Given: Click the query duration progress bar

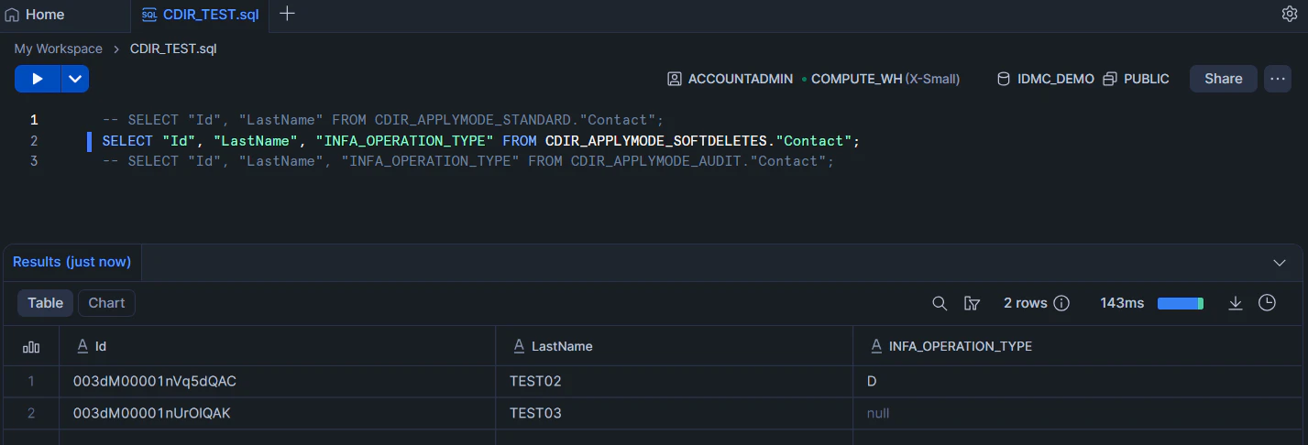Looking at the screenshot, I should (x=1181, y=303).
